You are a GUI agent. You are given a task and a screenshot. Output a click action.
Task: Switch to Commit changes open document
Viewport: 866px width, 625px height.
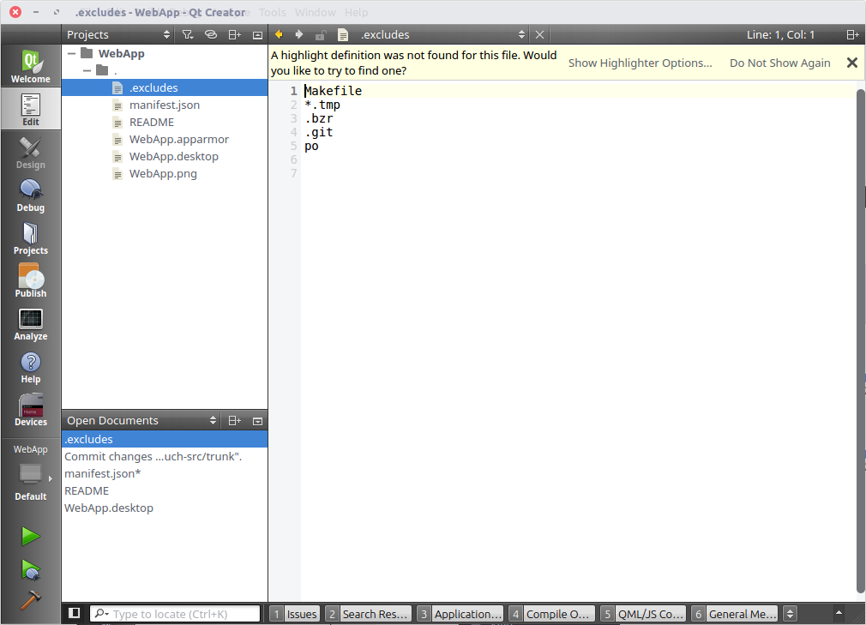(165, 457)
